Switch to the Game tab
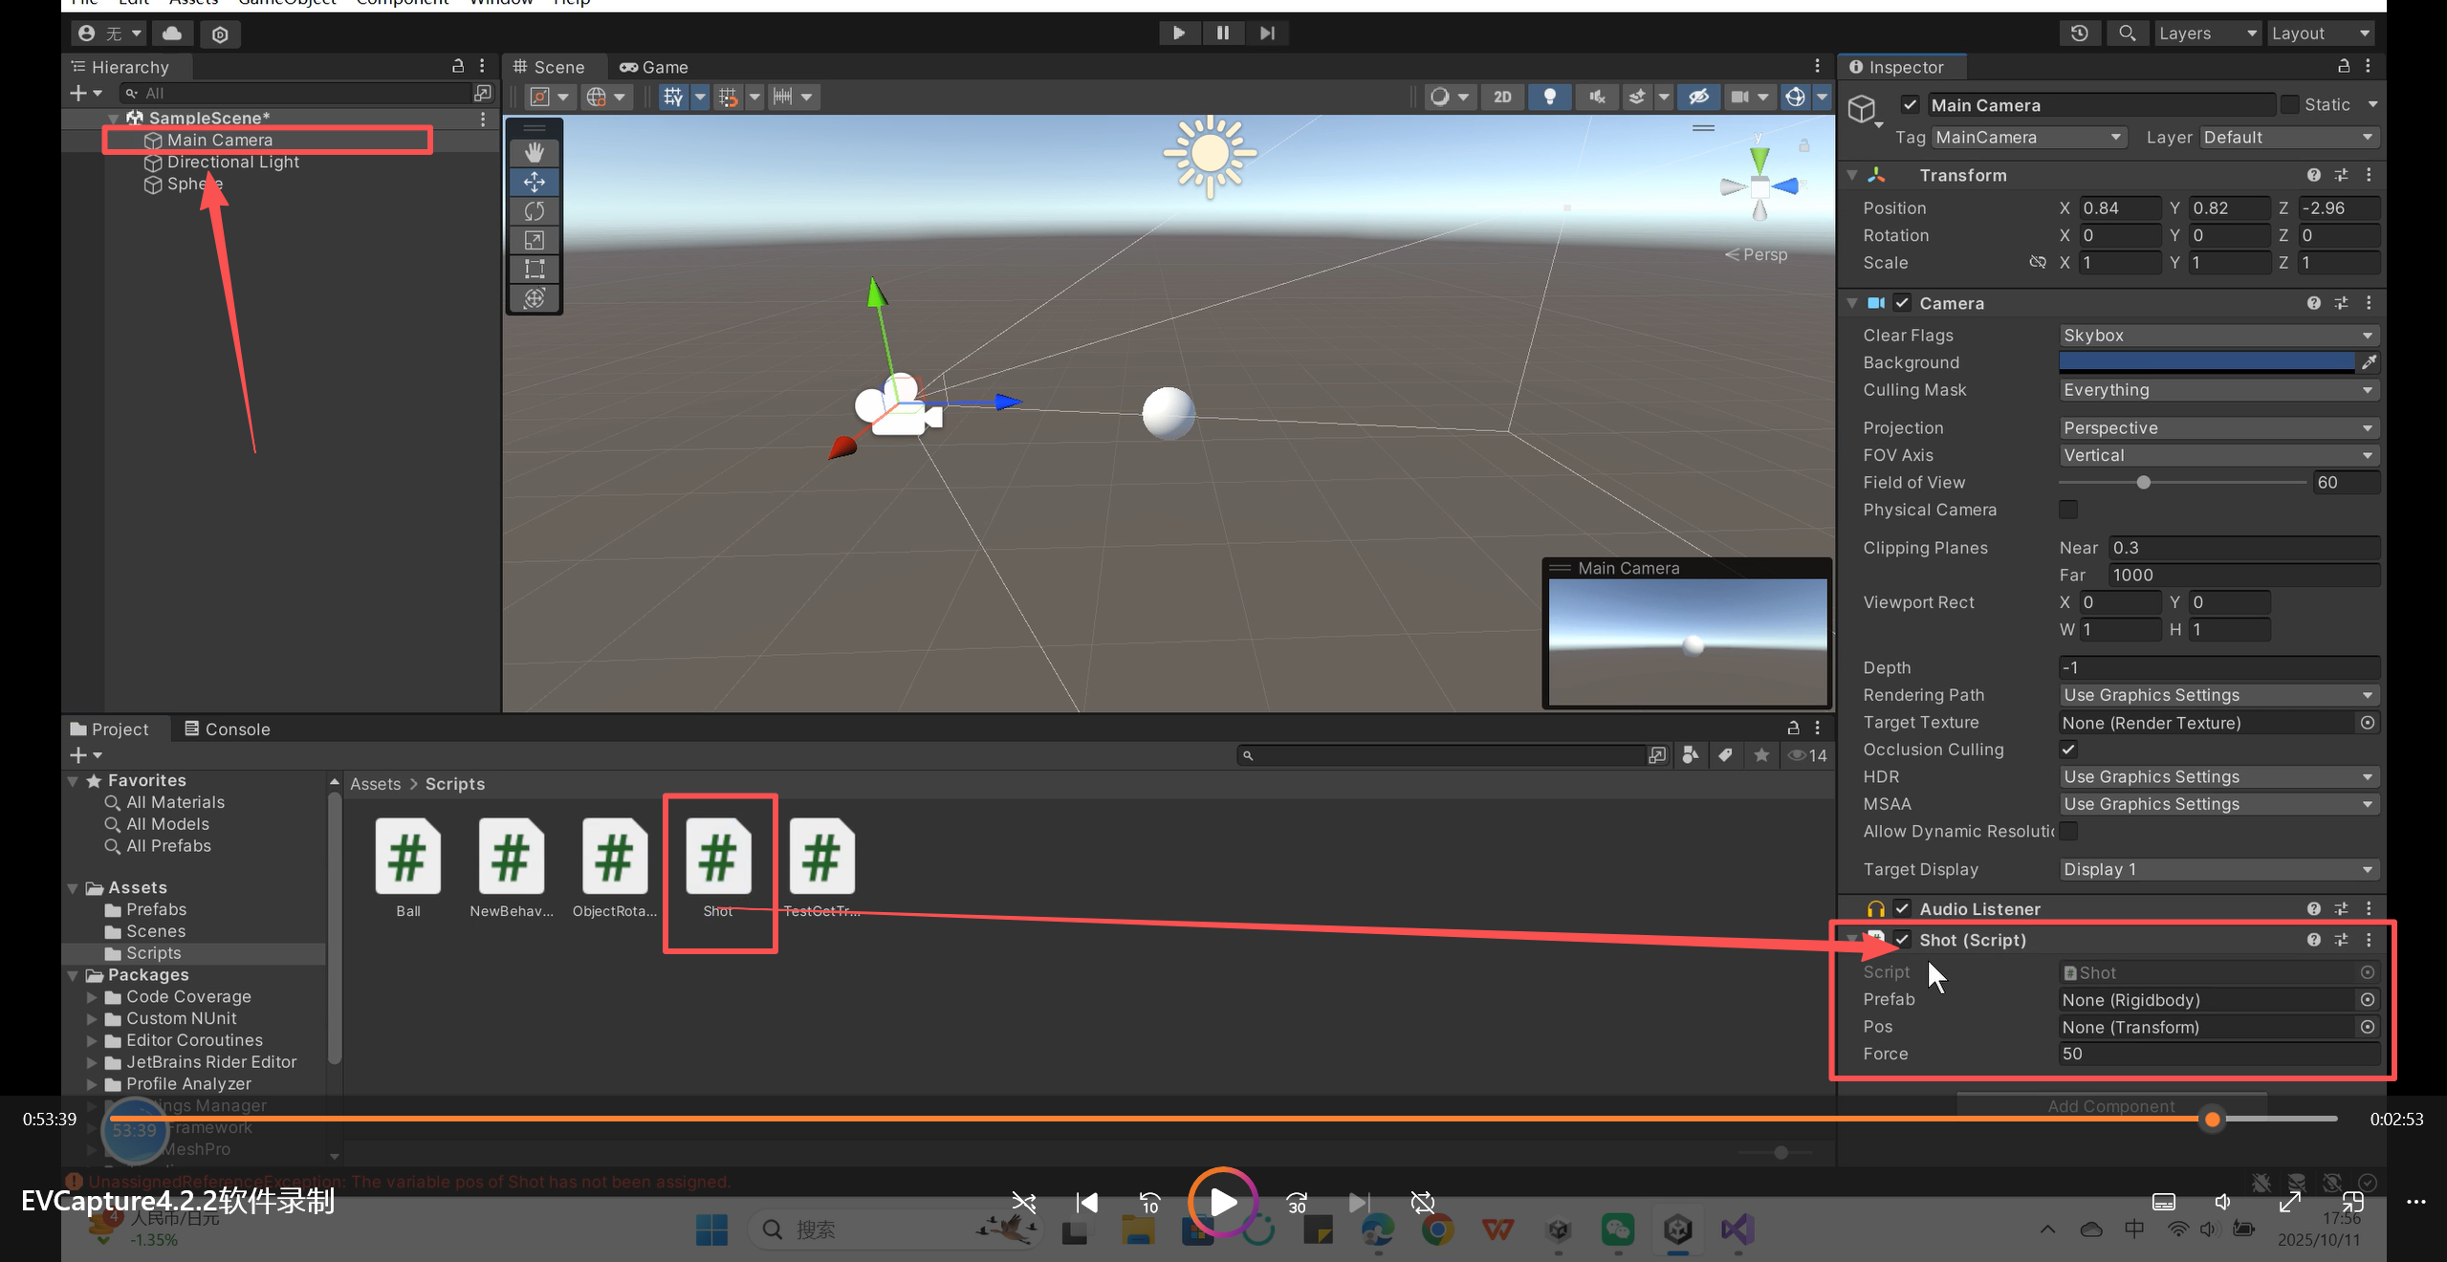This screenshot has height=1262, width=2447. (x=654, y=67)
